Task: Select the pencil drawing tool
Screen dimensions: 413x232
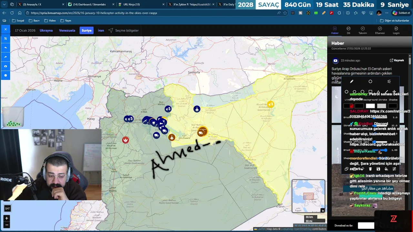Action: click(352, 82)
